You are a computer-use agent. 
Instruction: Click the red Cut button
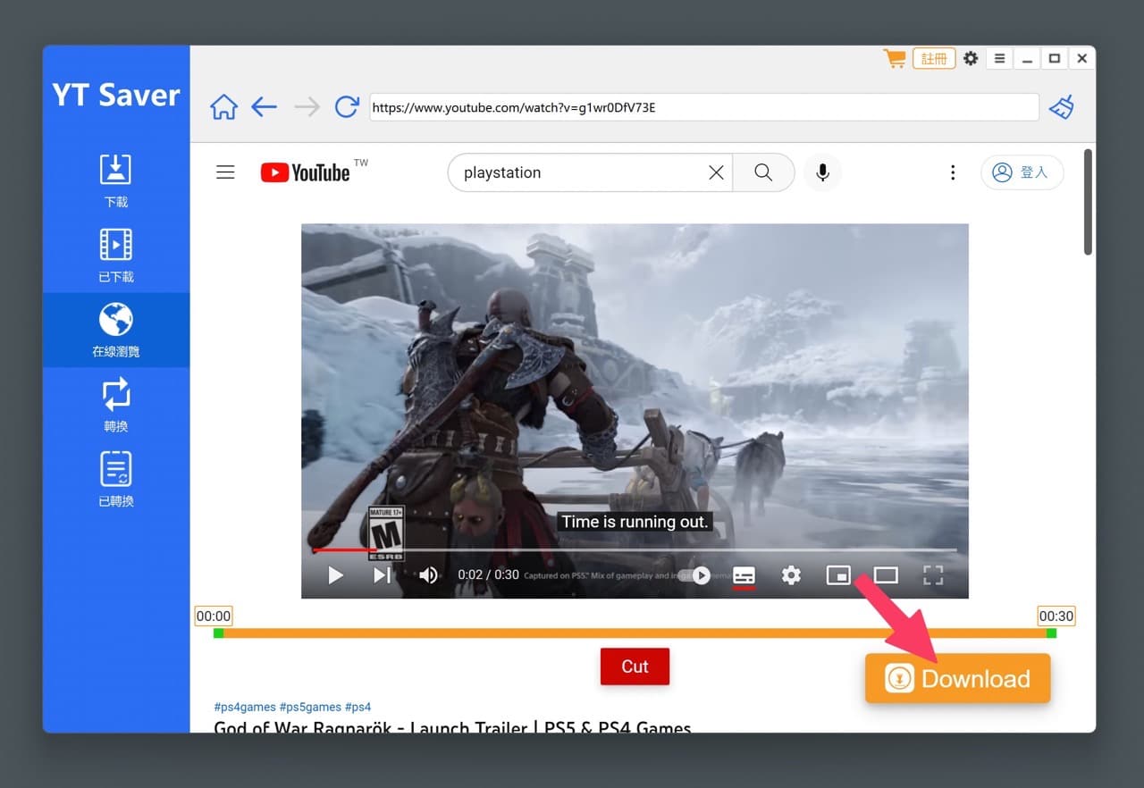point(635,666)
